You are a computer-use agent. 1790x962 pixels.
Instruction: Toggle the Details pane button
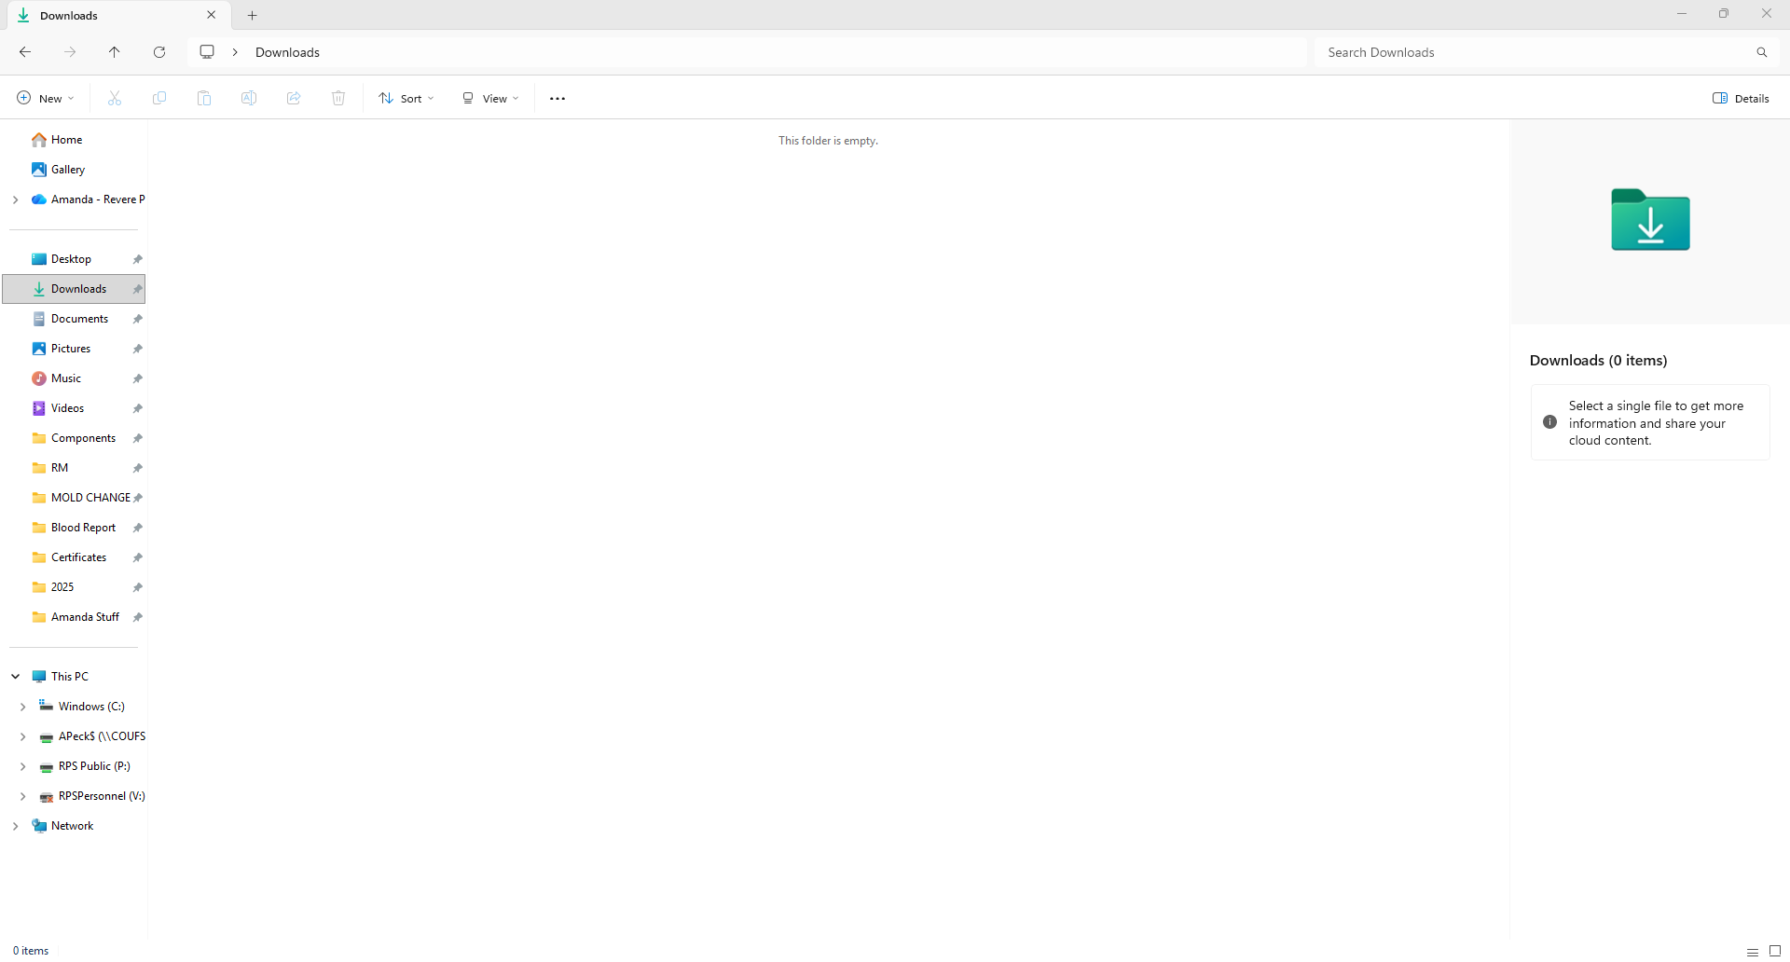coord(1741,99)
